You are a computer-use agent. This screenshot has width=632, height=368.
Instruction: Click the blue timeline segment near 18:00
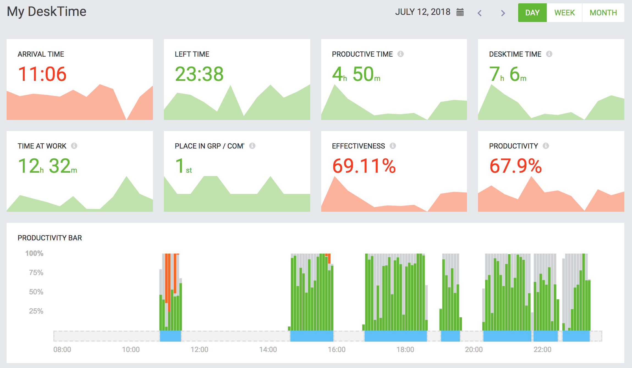396,336
